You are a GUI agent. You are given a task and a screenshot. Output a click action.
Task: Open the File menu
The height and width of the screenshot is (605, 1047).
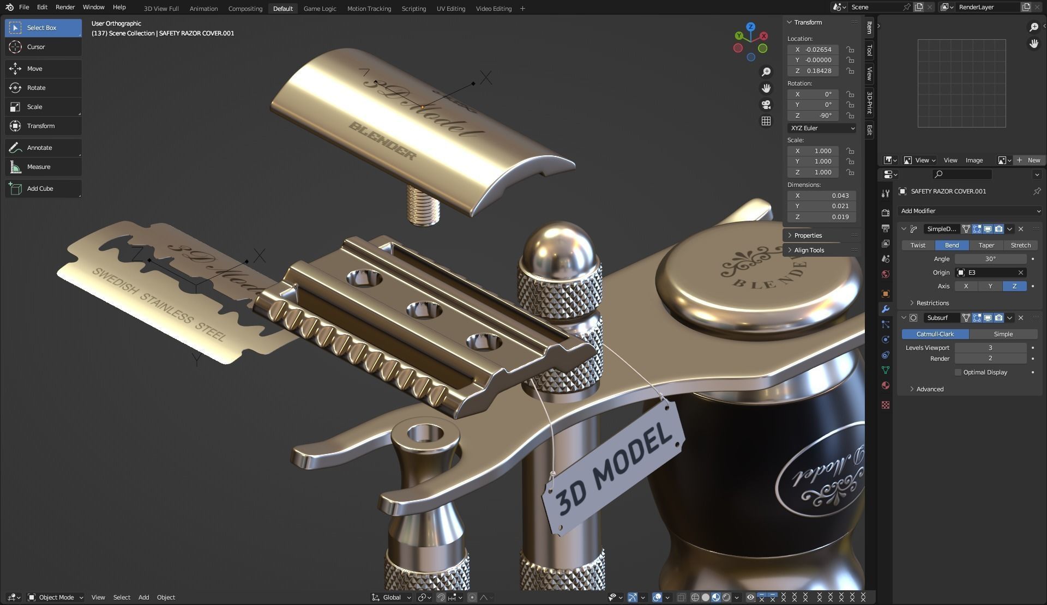(x=24, y=7)
